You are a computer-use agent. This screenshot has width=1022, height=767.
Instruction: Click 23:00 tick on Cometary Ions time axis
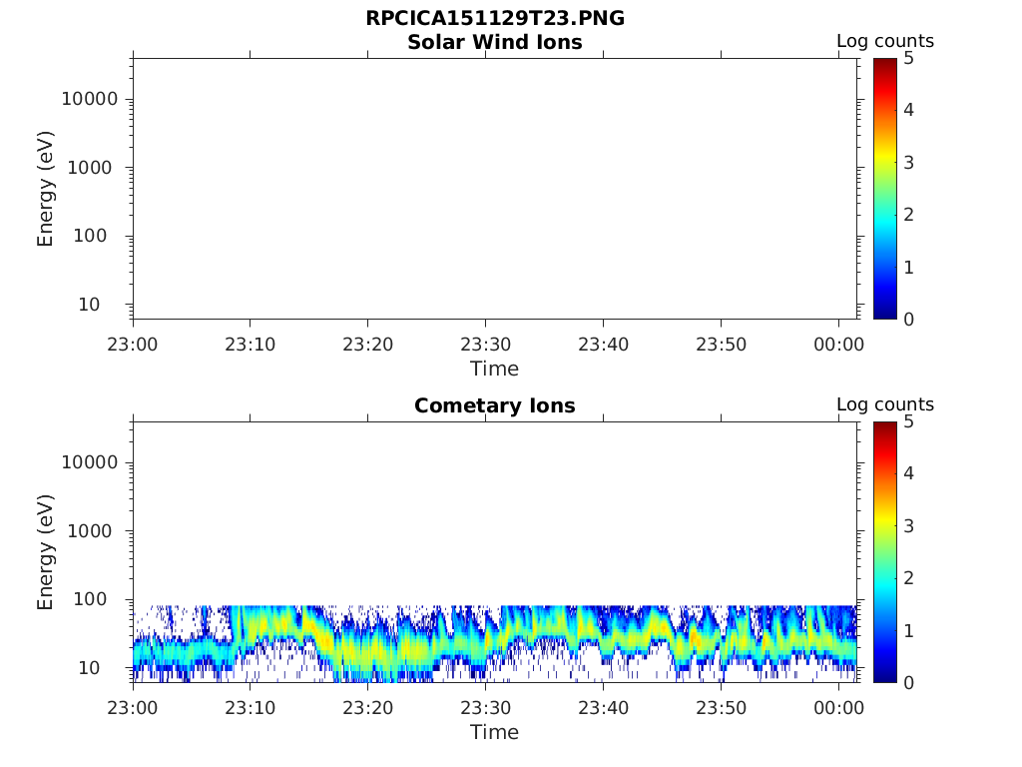(133, 708)
